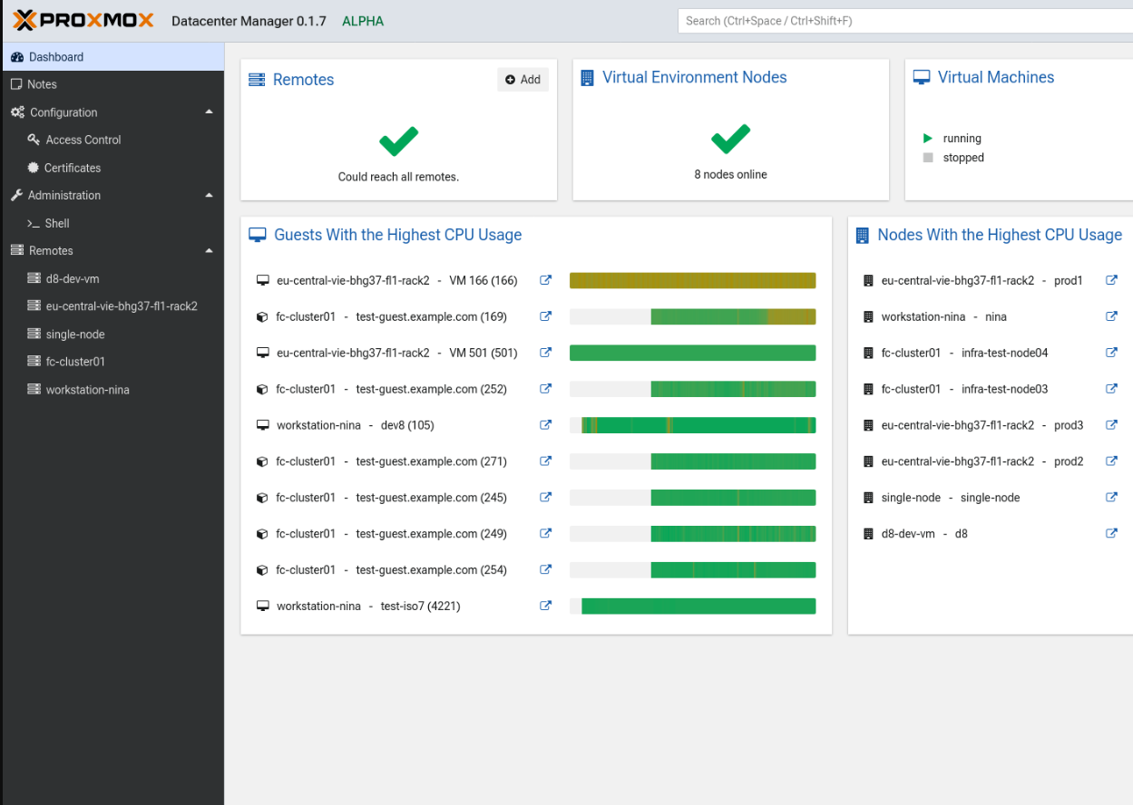Open the Shell under Administration
Image resolution: width=1133 pixels, height=805 pixels.
[x=57, y=223]
